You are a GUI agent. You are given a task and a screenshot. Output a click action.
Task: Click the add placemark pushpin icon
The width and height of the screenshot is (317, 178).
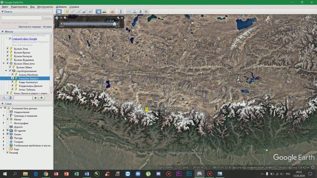67,11
